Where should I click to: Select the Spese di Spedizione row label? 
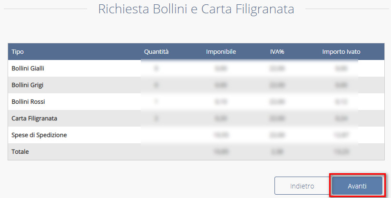click(39, 135)
